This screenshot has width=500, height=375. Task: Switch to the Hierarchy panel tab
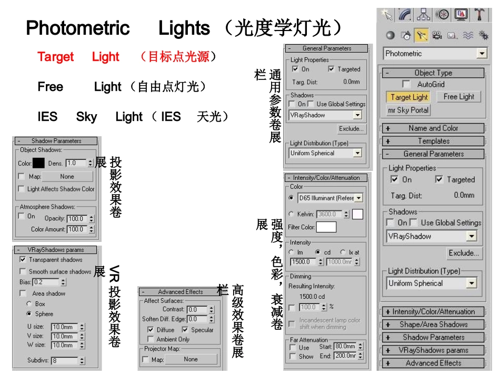point(424,15)
